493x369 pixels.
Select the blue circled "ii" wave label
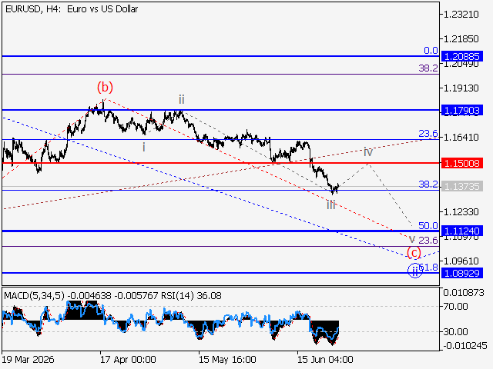tap(415, 271)
